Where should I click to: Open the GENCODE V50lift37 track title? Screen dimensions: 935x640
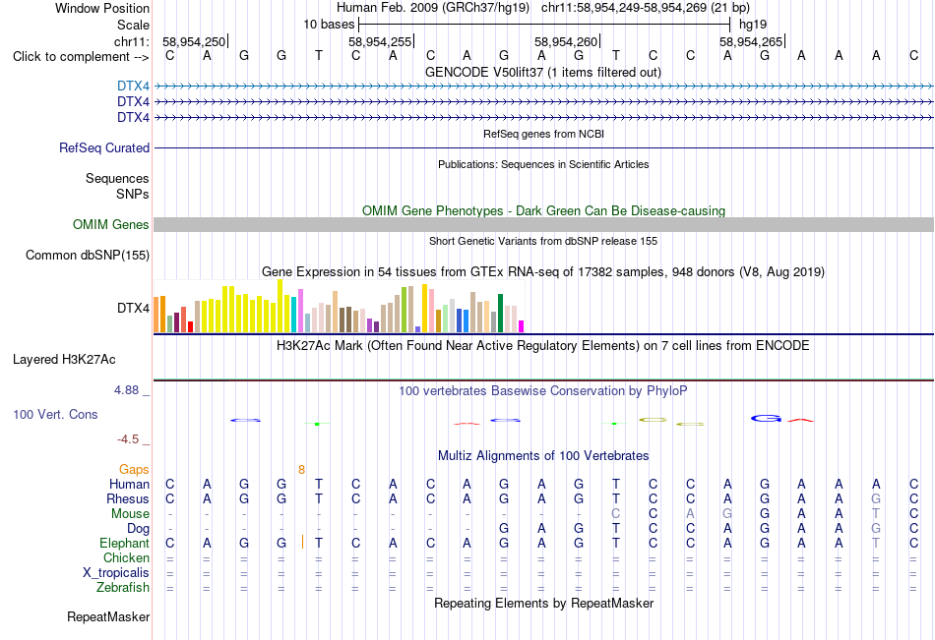tap(543, 72)
